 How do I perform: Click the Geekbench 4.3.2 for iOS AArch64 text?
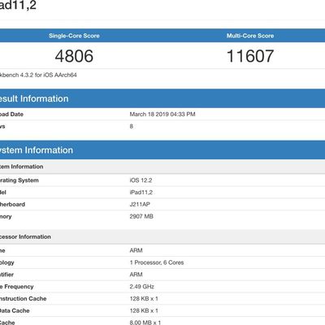[x=38, y=75]
